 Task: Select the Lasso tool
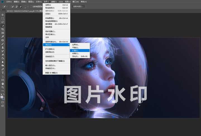click(x=3, y=22)
